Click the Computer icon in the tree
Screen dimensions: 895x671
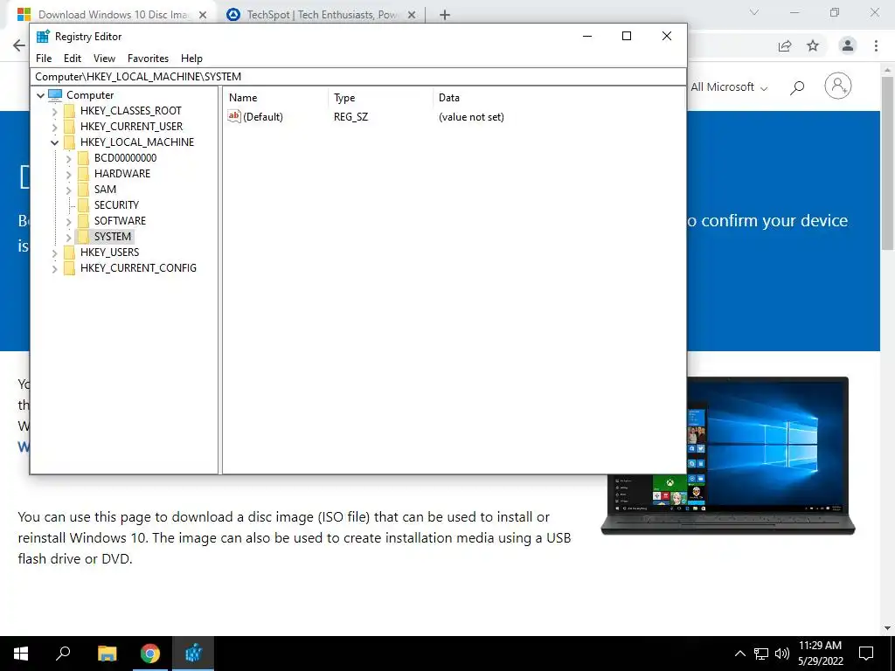tap(55, 94)
